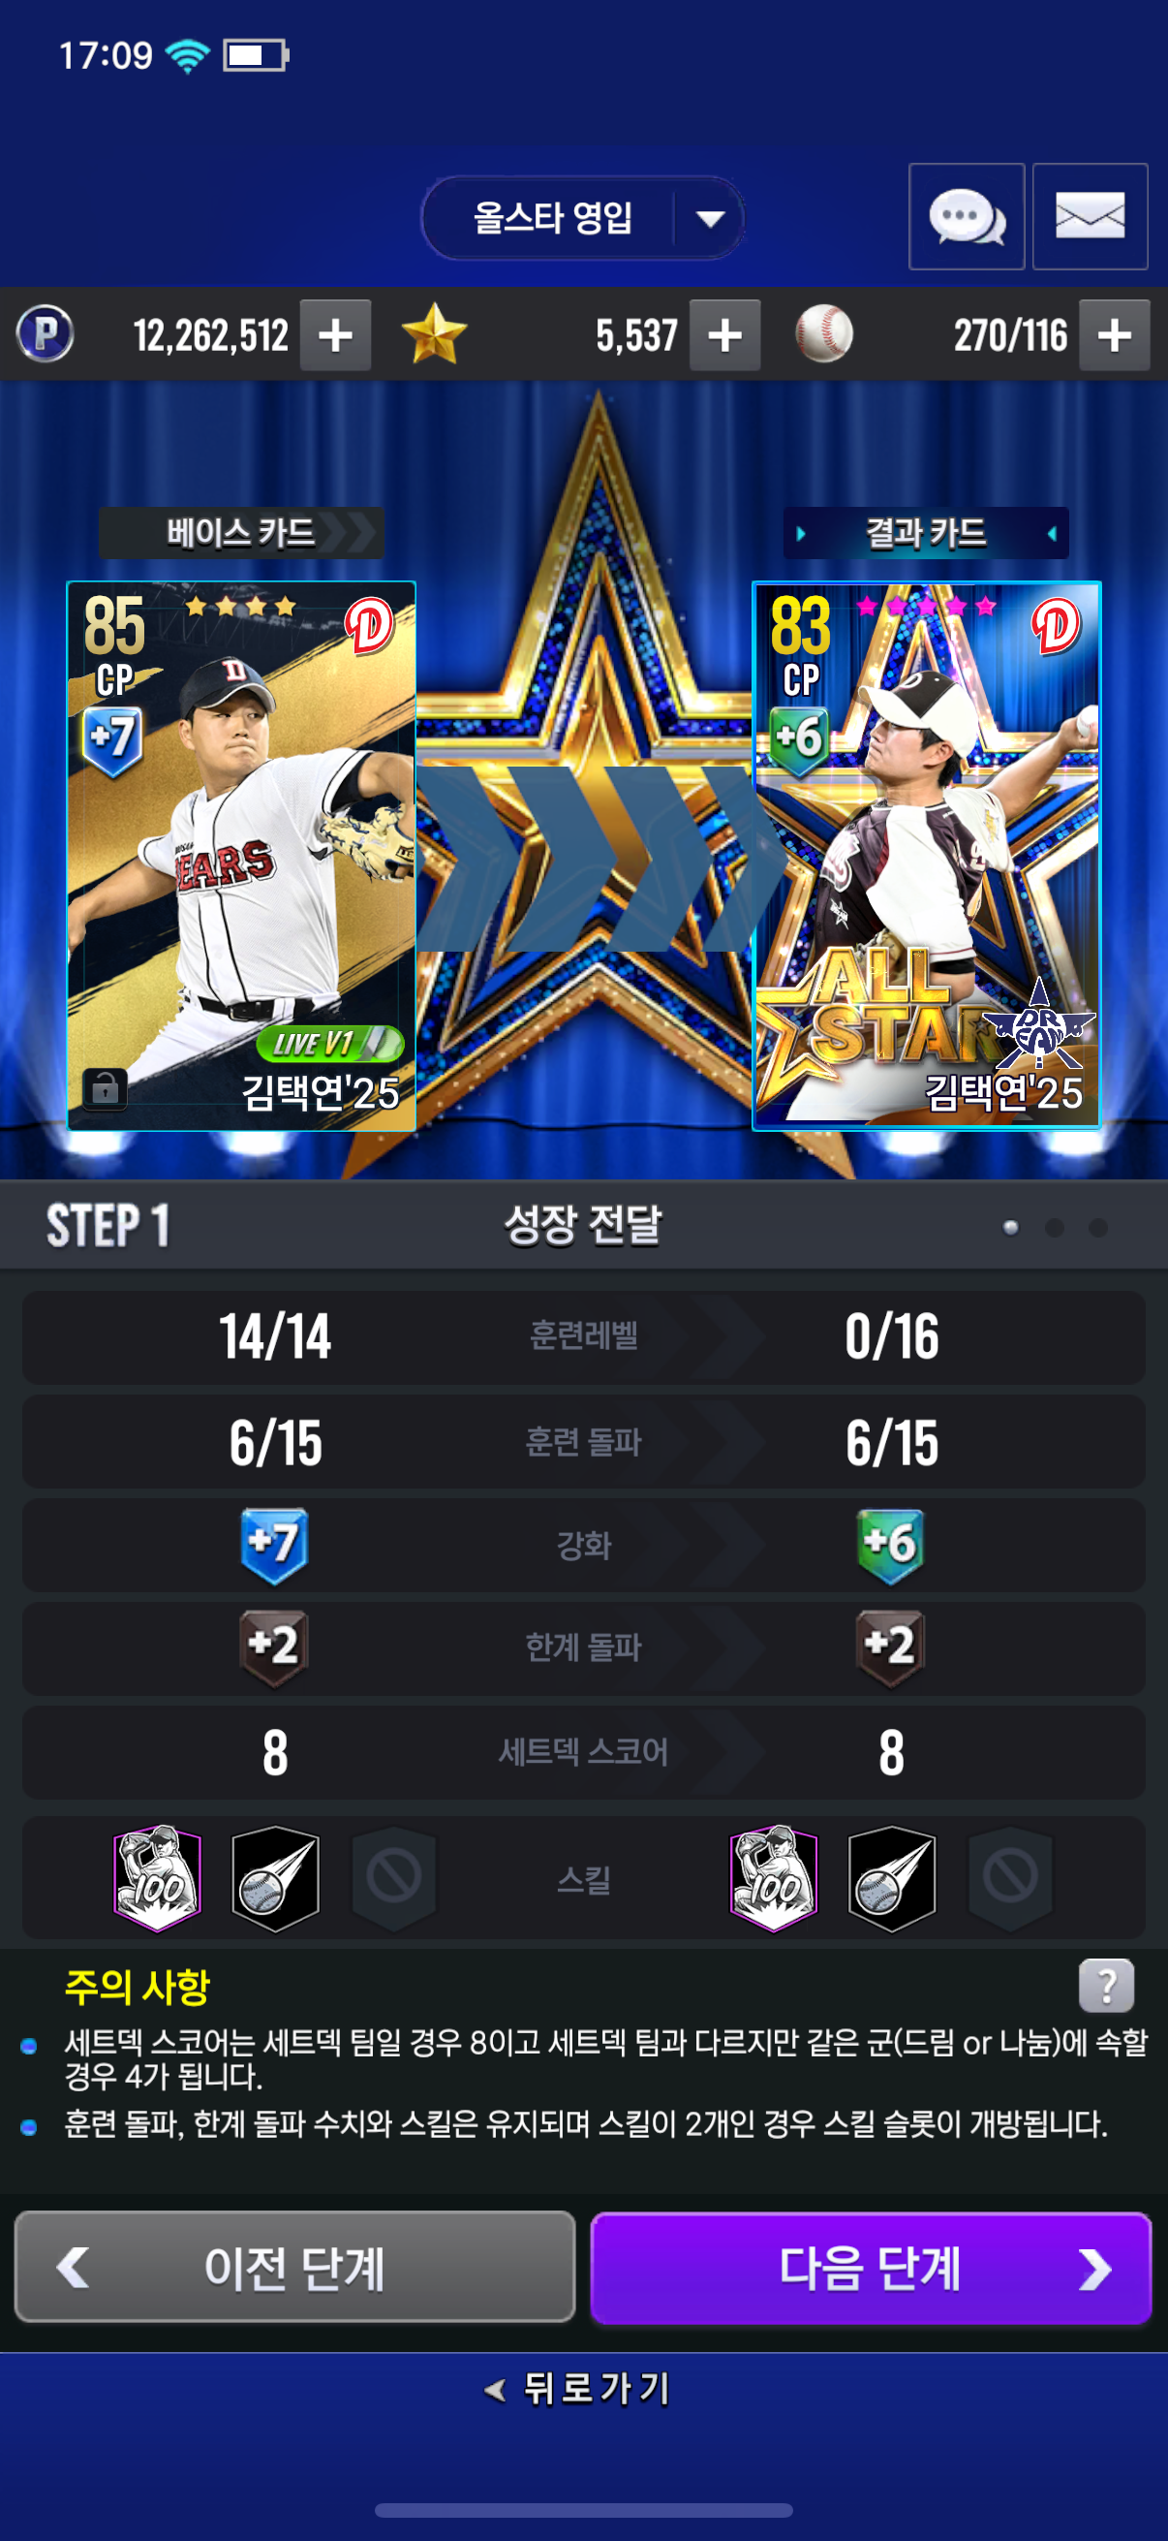Viewport: 1168px width, 2541px height.
Task: Select the result card's baseball pitch skill icon
Action: 892,1878
